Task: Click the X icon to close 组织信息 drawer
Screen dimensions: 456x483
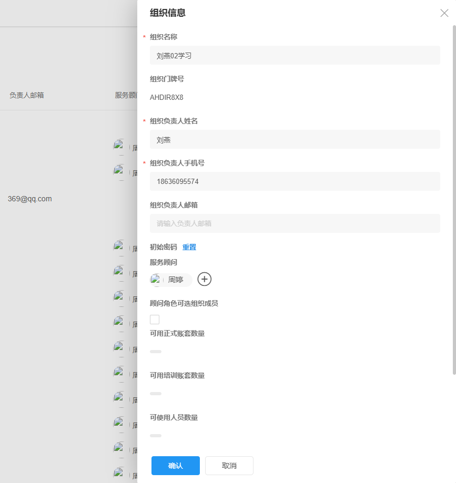Action: [x=444, y=13]
